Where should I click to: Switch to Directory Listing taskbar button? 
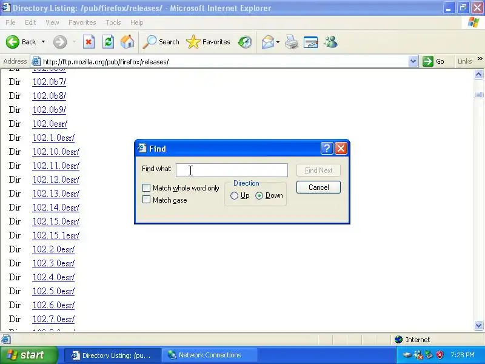coord(112,356)
